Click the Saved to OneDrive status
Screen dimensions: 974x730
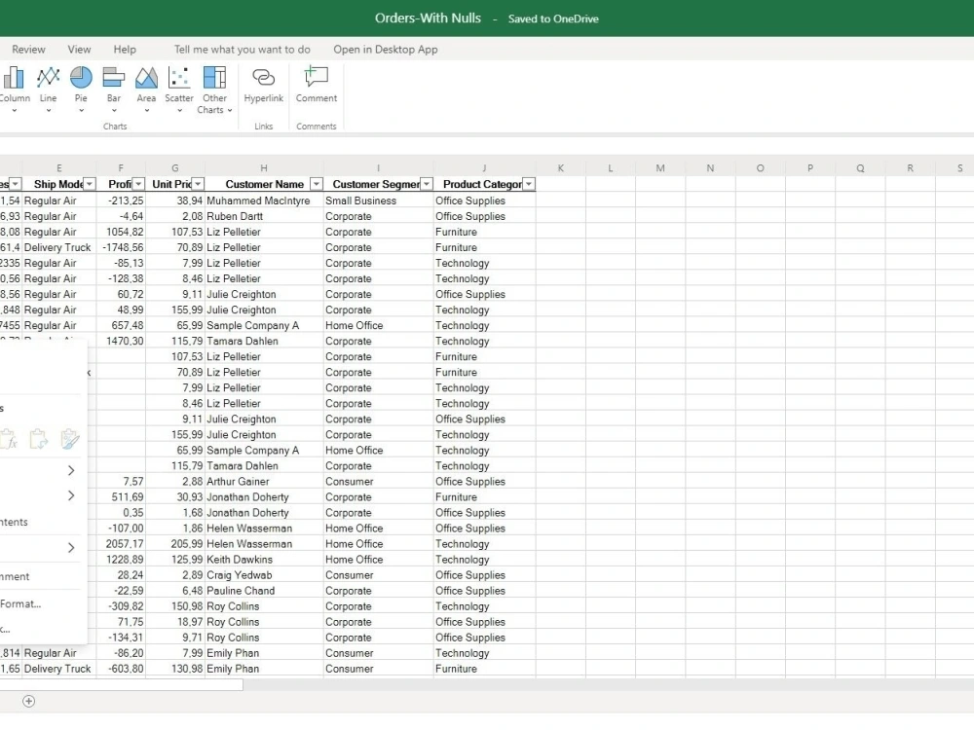pos(553,18)
